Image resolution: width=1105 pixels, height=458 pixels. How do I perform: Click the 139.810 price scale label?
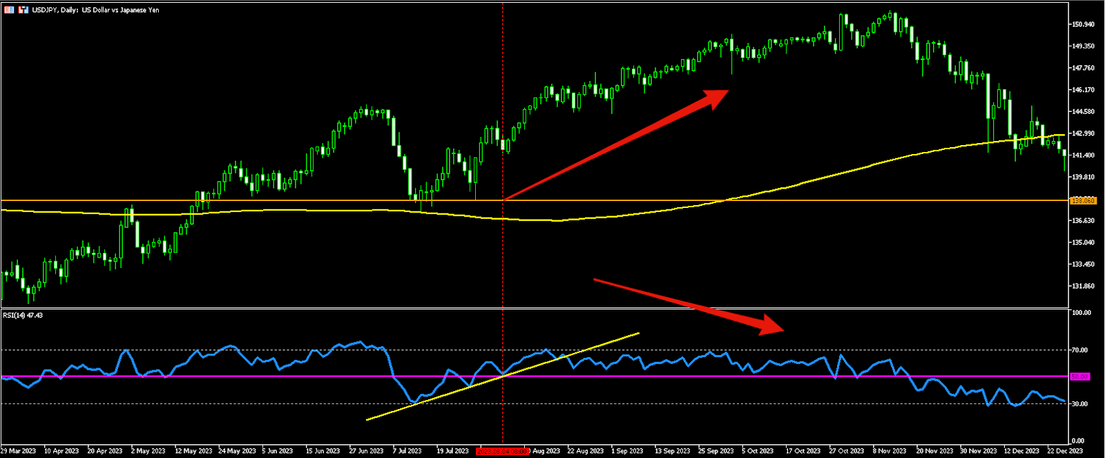click(x=1083, y=177)
